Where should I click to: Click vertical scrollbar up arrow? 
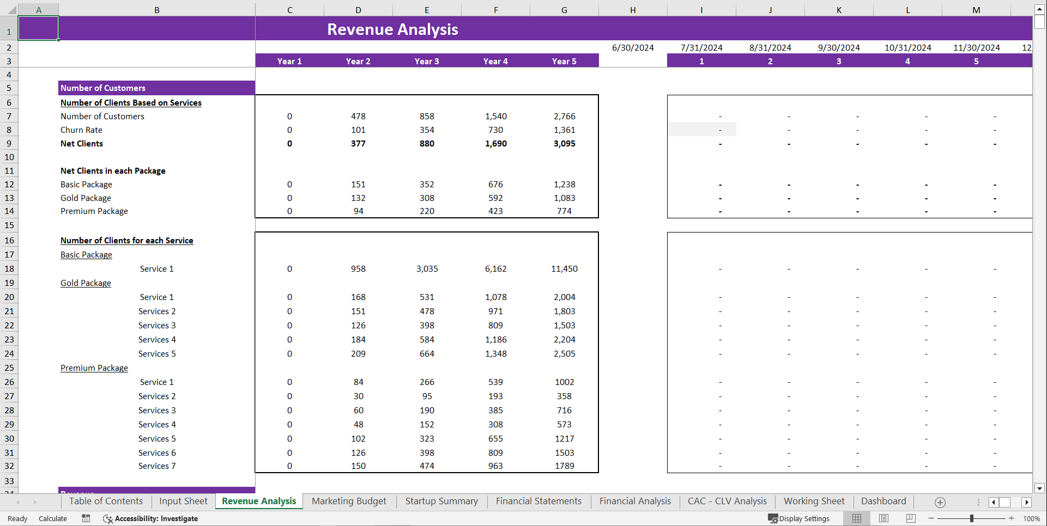pyautogui.click(x=1039, y=9)
